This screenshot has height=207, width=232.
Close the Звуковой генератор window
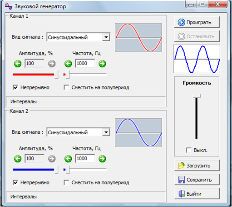(x=217, y=4)
